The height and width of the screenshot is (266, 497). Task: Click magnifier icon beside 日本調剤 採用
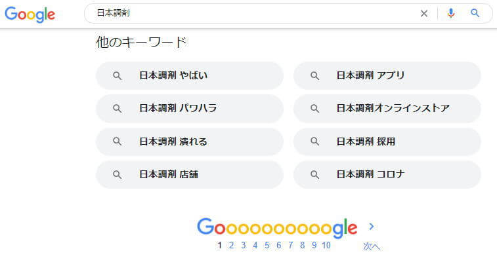[314, 142]
